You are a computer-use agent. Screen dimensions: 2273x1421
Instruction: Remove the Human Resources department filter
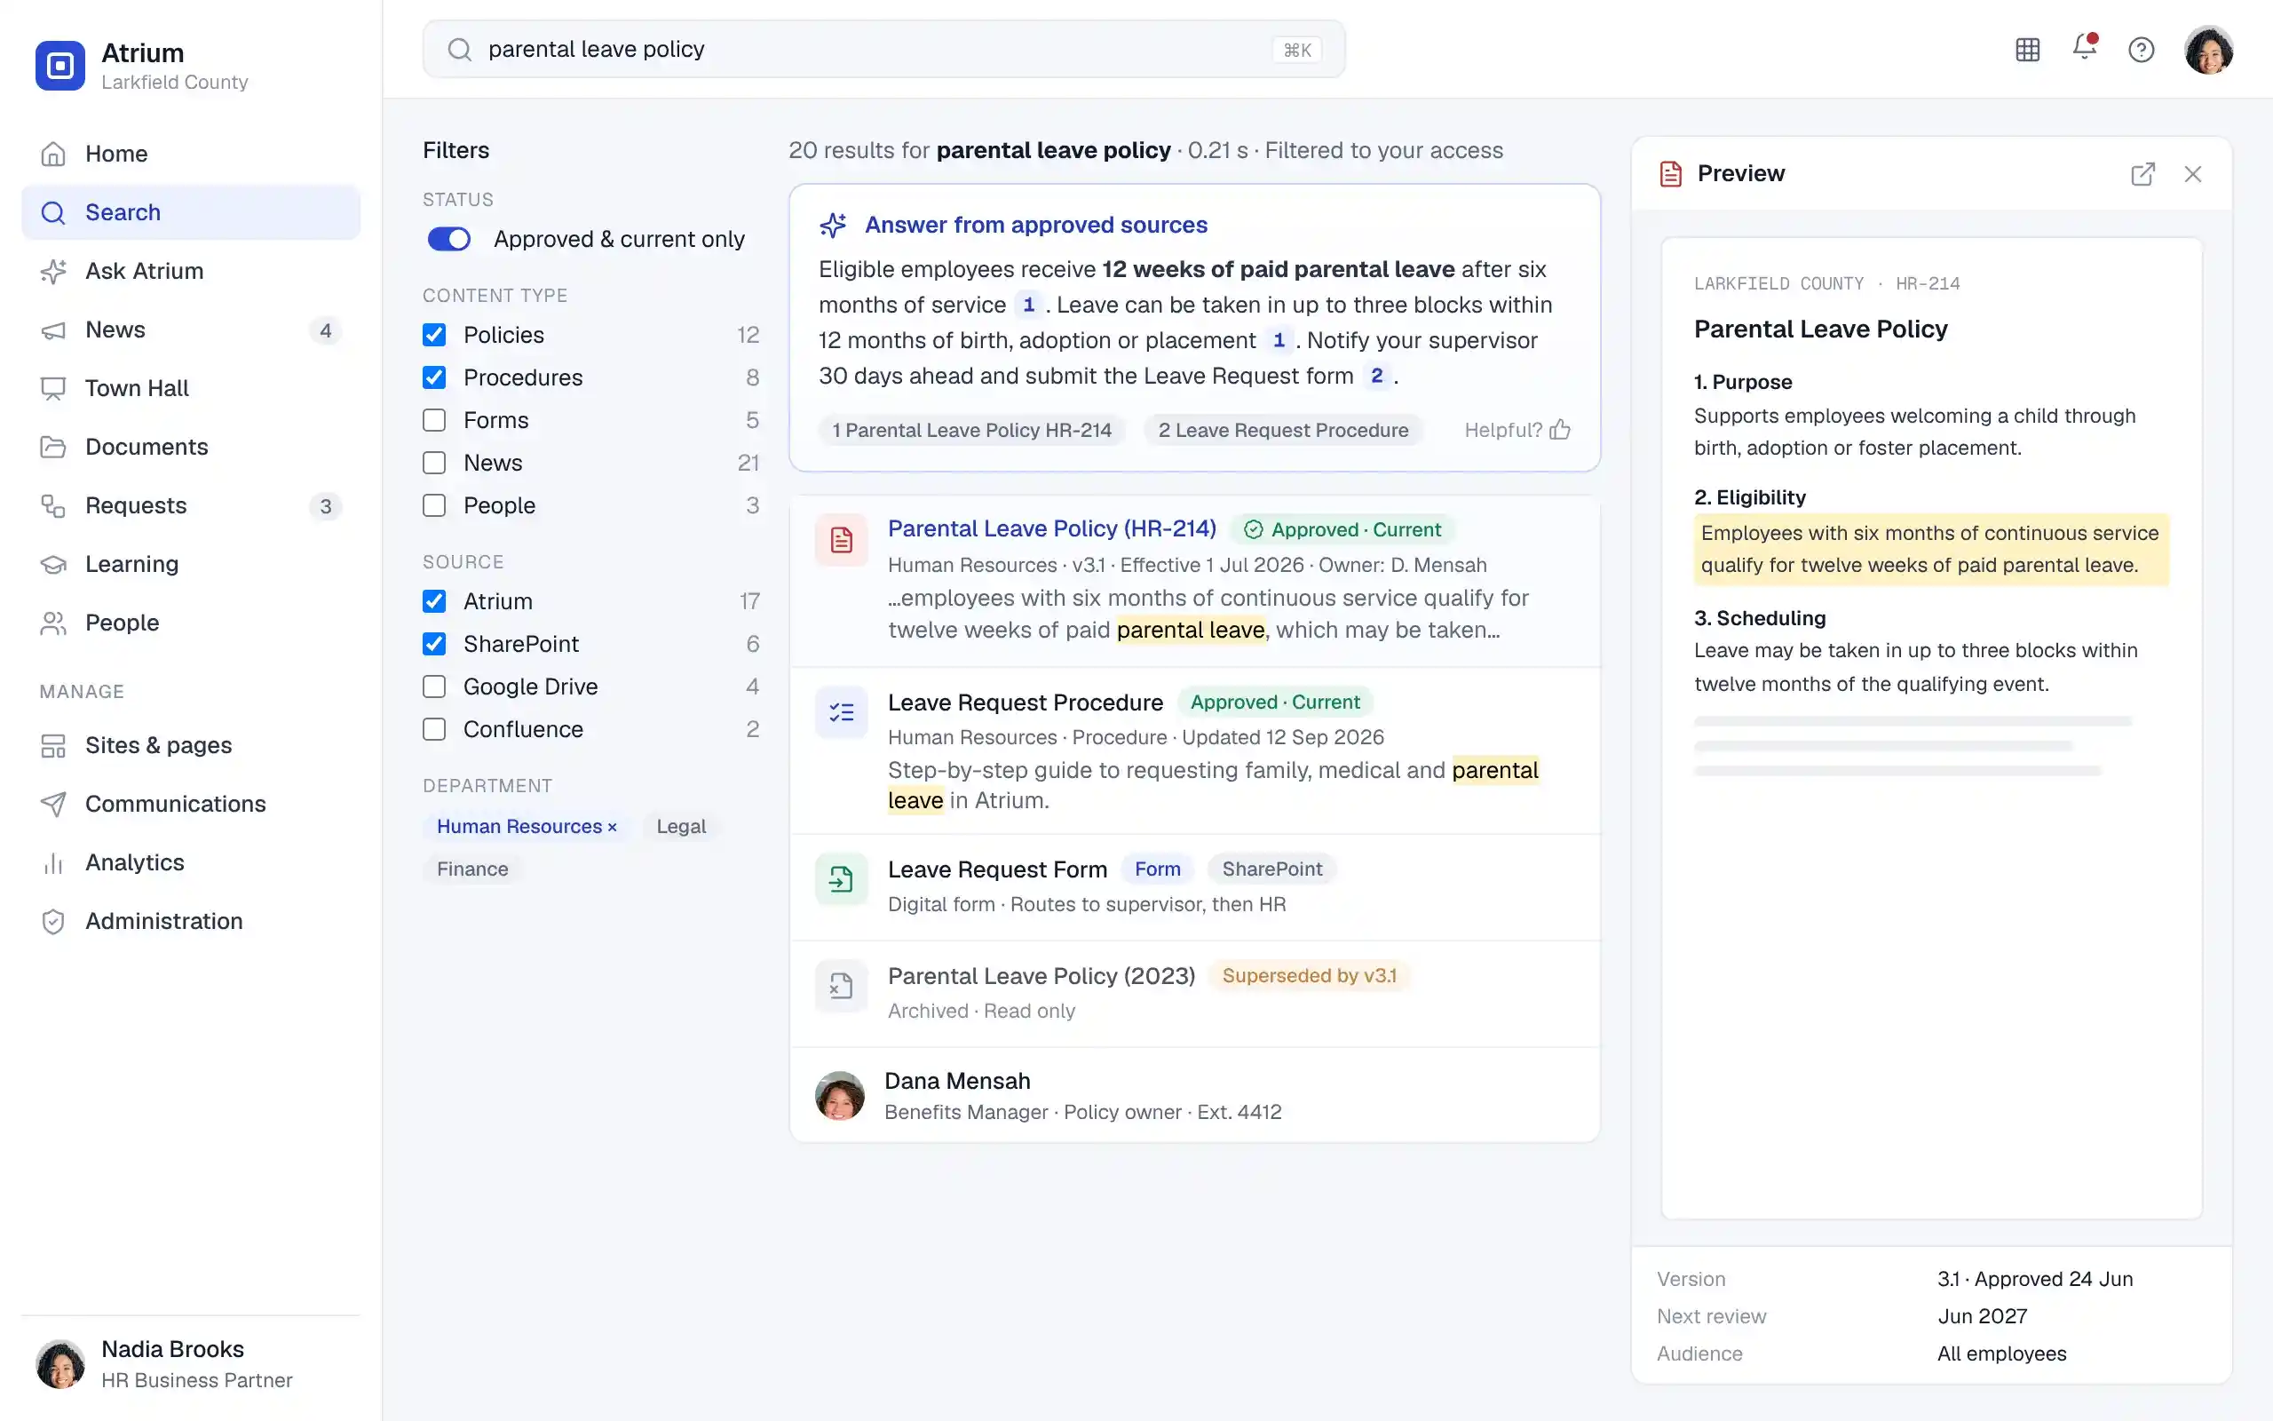click(x=613, y=827)
